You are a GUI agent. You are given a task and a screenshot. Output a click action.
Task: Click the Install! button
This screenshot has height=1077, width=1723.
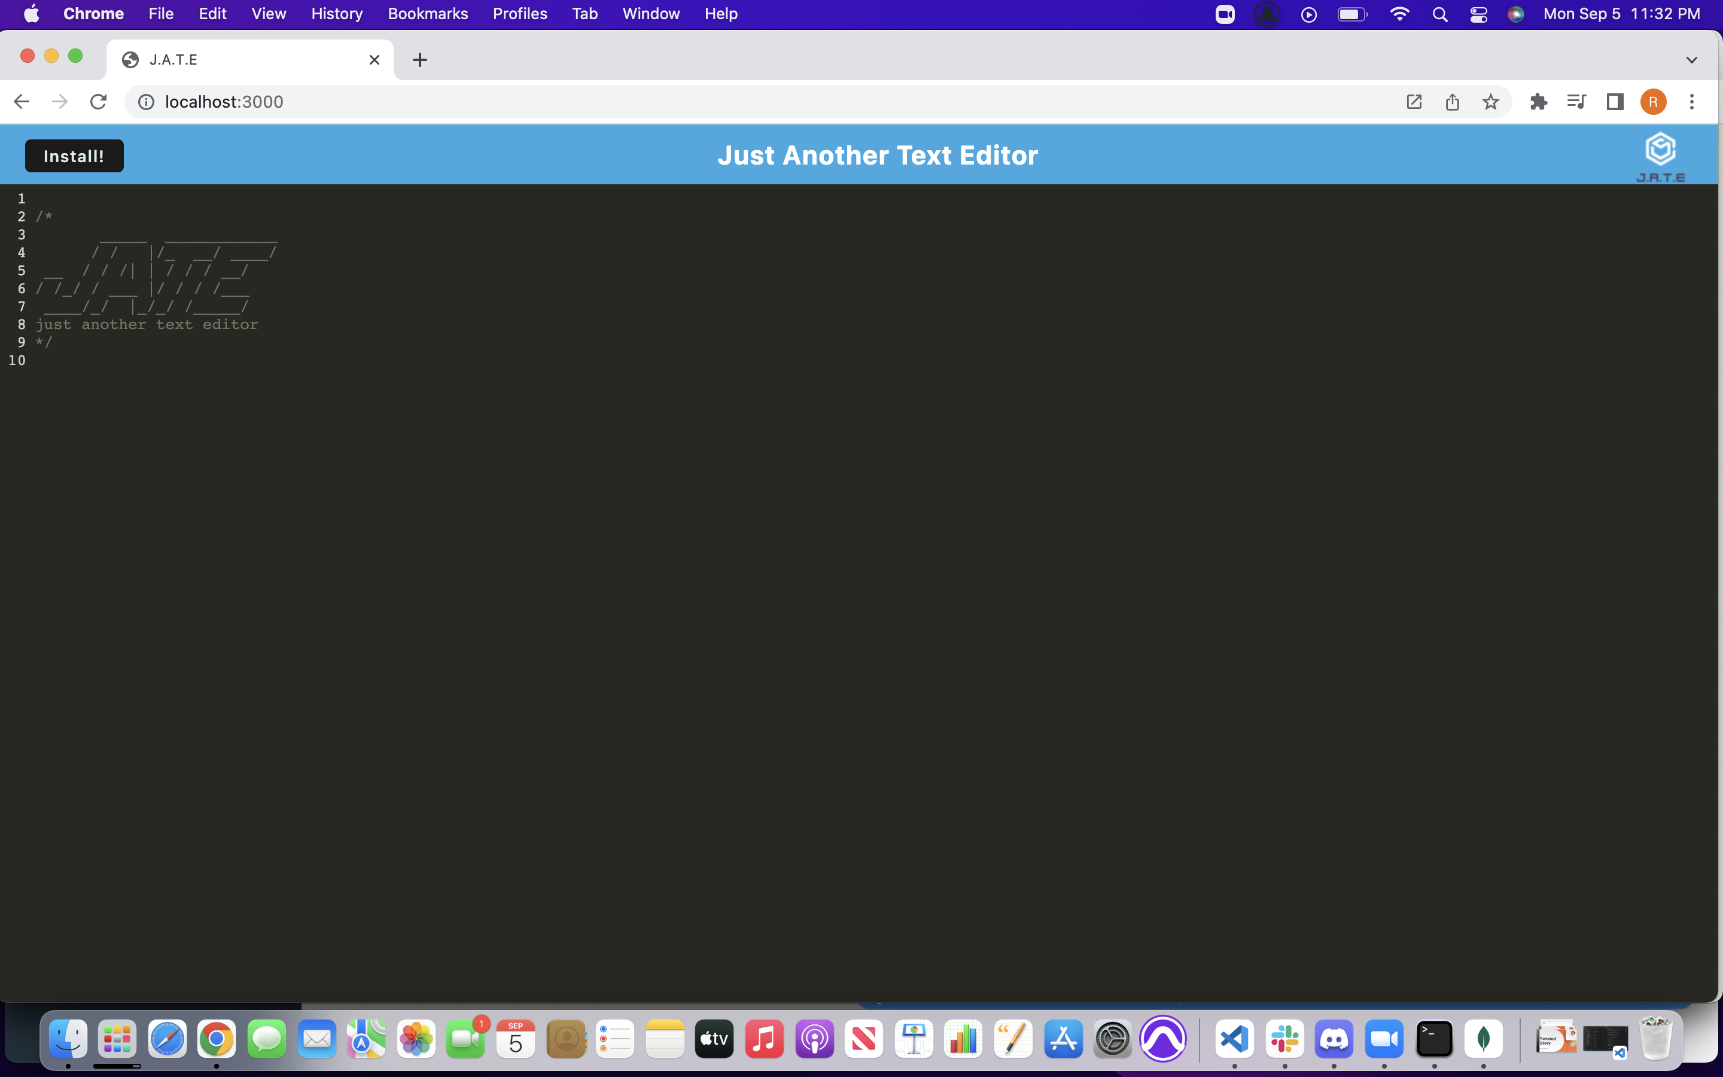[x=74, y=156]
